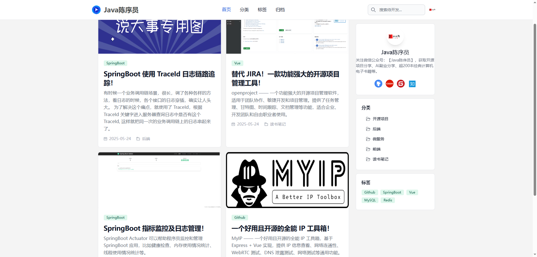Viewport: 537px width, 257px height.
Task: Click the small avatar in top-right header
Action: (x=432, y=10)
